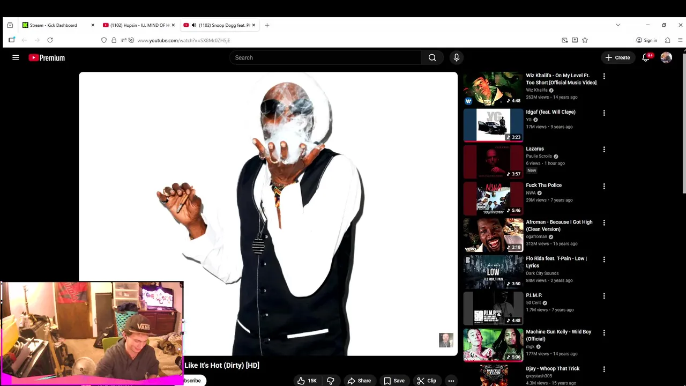This screenshot has width=686, height=386.
Task: Open options for Afroman video
Action: point(604,222)
